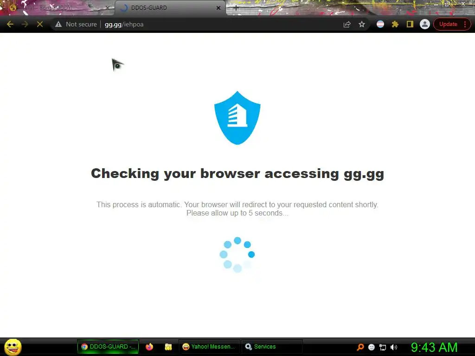Close the DDOS-GUARD tab
The height and width of the screenshot is (356, 475).
(218, 8)
